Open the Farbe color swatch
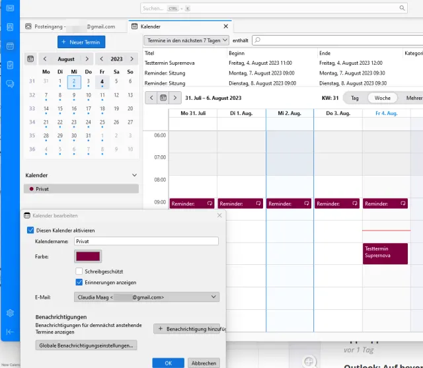Screen dimensions: 423x368 tap(88, 256)
